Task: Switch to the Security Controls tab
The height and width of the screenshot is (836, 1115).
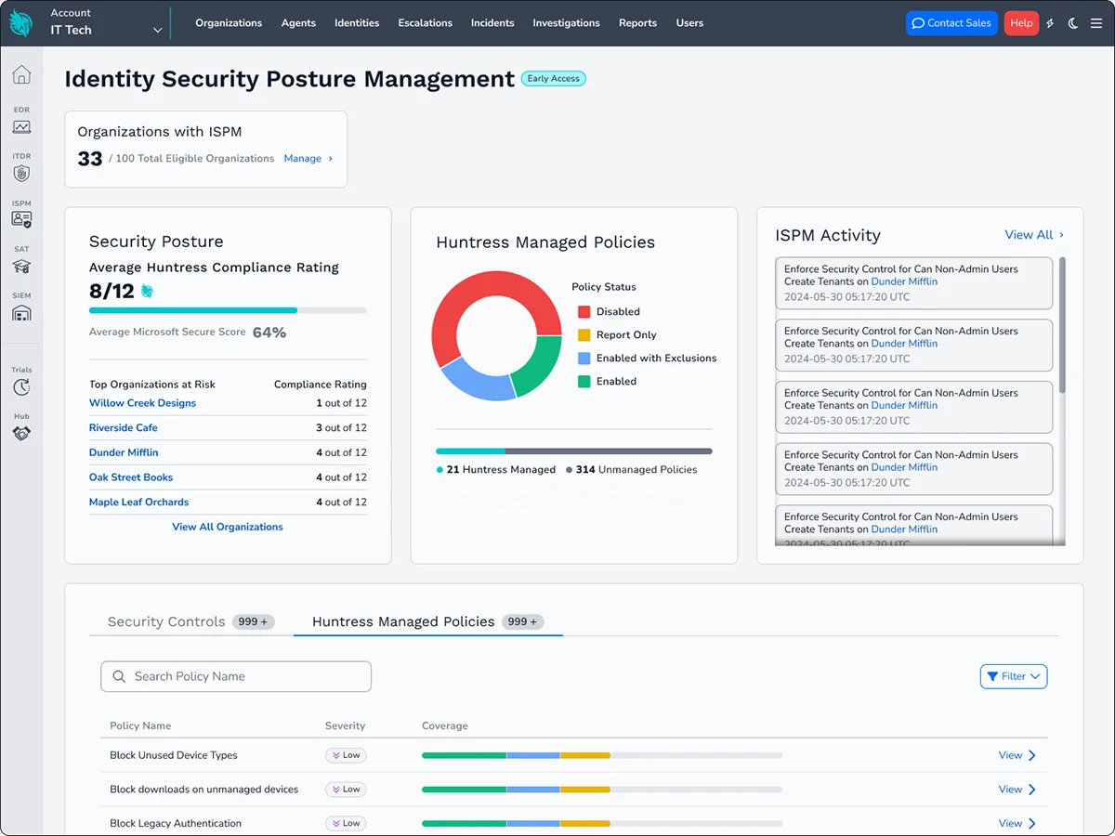Action: [166, 621]
